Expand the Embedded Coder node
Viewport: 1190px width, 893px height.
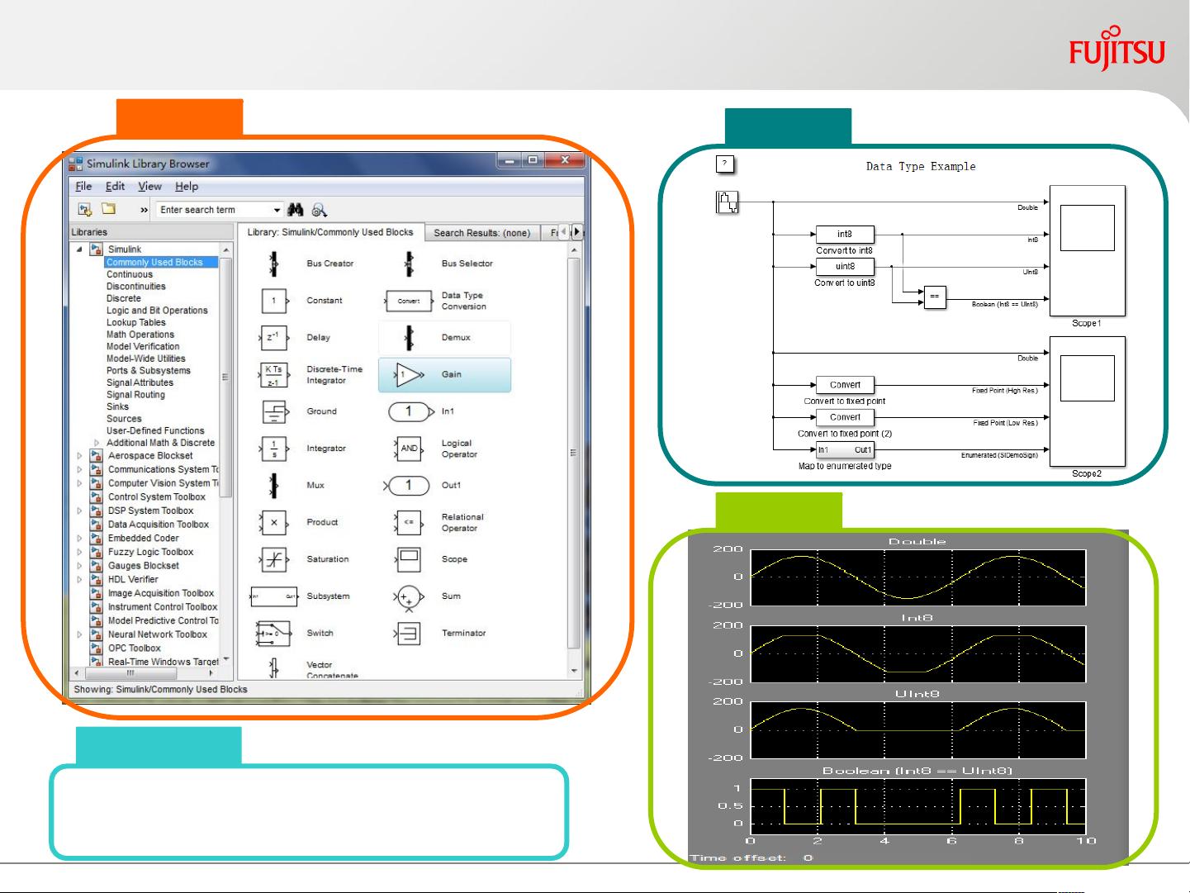click(80, 538)
